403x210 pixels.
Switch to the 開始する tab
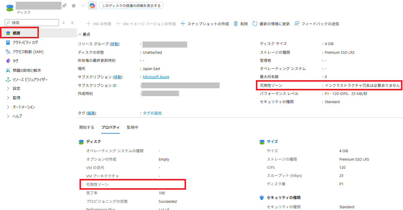[x=87, y=127]
